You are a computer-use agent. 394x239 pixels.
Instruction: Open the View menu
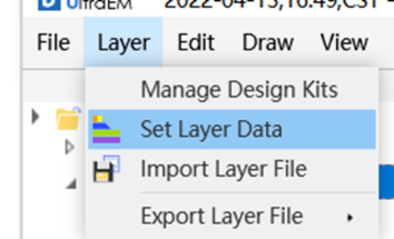coord(344,43)
